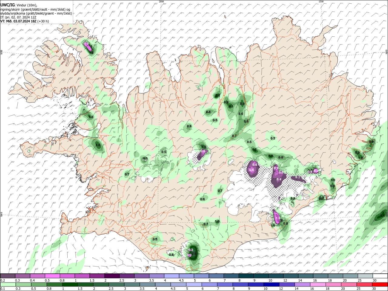
Task: Select the light grey 25 snow legend swatch
Action: (x=365, y=276)
